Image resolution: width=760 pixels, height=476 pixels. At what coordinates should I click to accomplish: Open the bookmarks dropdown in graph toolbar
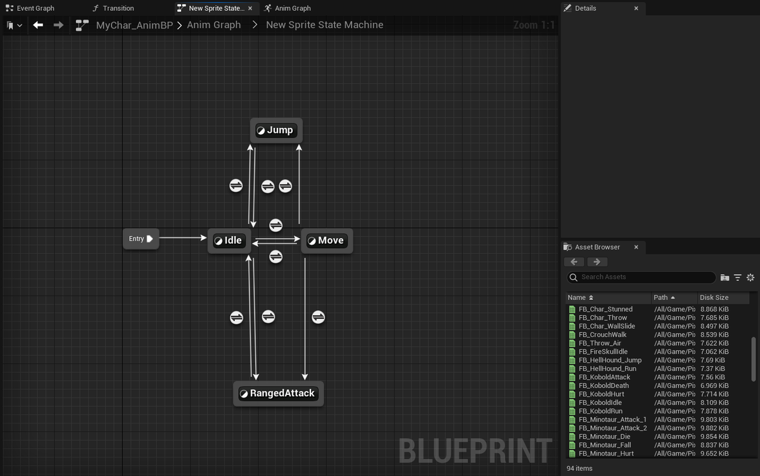(x=14, y=25)
